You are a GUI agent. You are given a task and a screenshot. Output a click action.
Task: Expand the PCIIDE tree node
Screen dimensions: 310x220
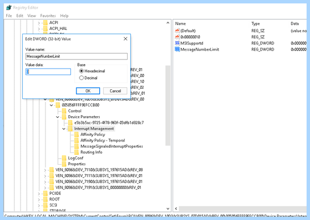[x=39, y=194]
